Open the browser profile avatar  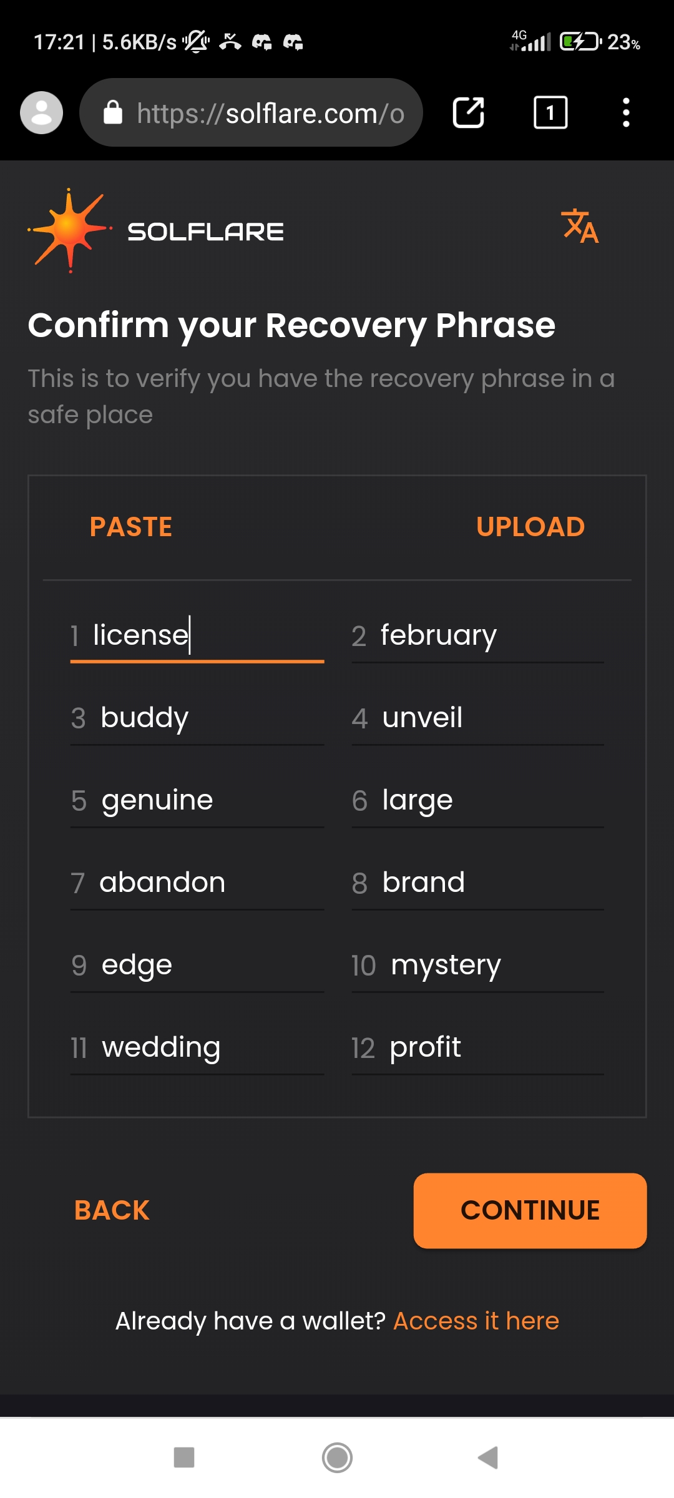[x=41, y=113]
